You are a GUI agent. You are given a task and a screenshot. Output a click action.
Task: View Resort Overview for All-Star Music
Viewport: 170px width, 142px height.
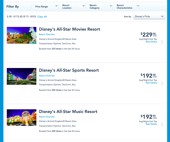coord(47,117)
